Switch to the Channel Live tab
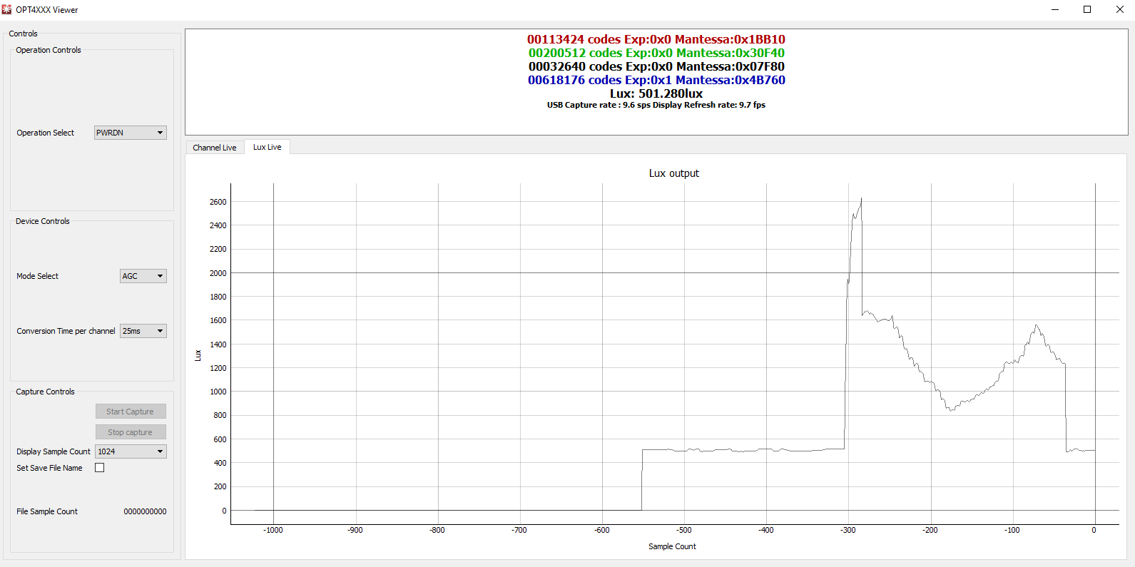This screenshot has height=567, width=1135. pyautogui.click(x=214, y=148)
